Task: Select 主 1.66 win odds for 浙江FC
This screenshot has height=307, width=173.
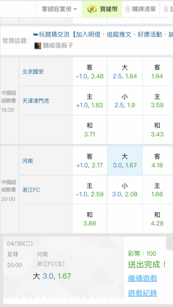Action: click(157, 190)
